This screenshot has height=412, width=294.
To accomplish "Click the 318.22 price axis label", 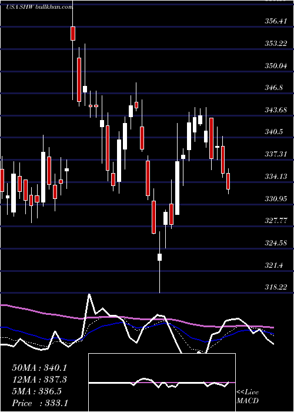I will coord(275,287).
